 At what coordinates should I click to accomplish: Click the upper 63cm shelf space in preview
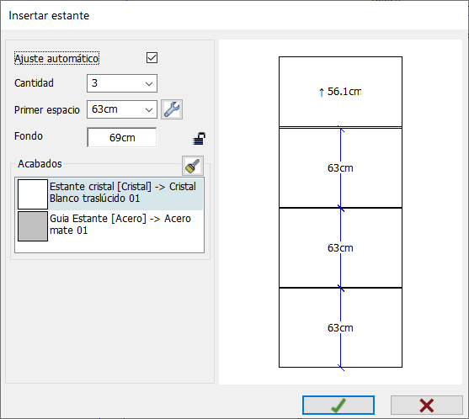coord(340,168)
